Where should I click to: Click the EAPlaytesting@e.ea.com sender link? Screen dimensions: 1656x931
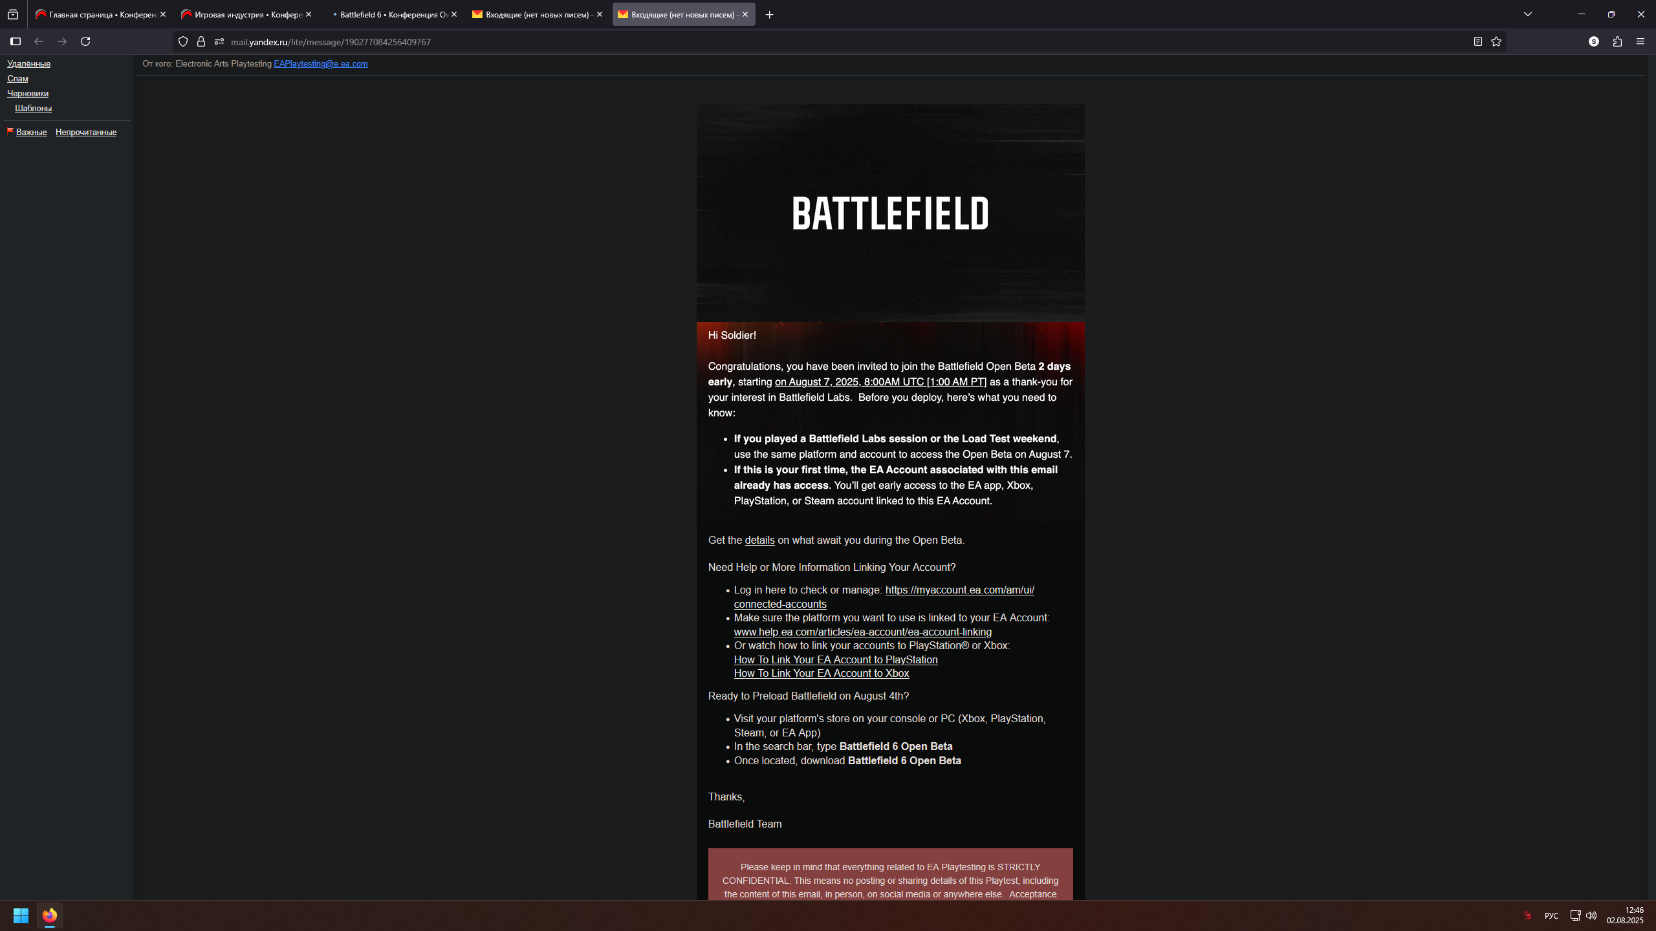320,63
